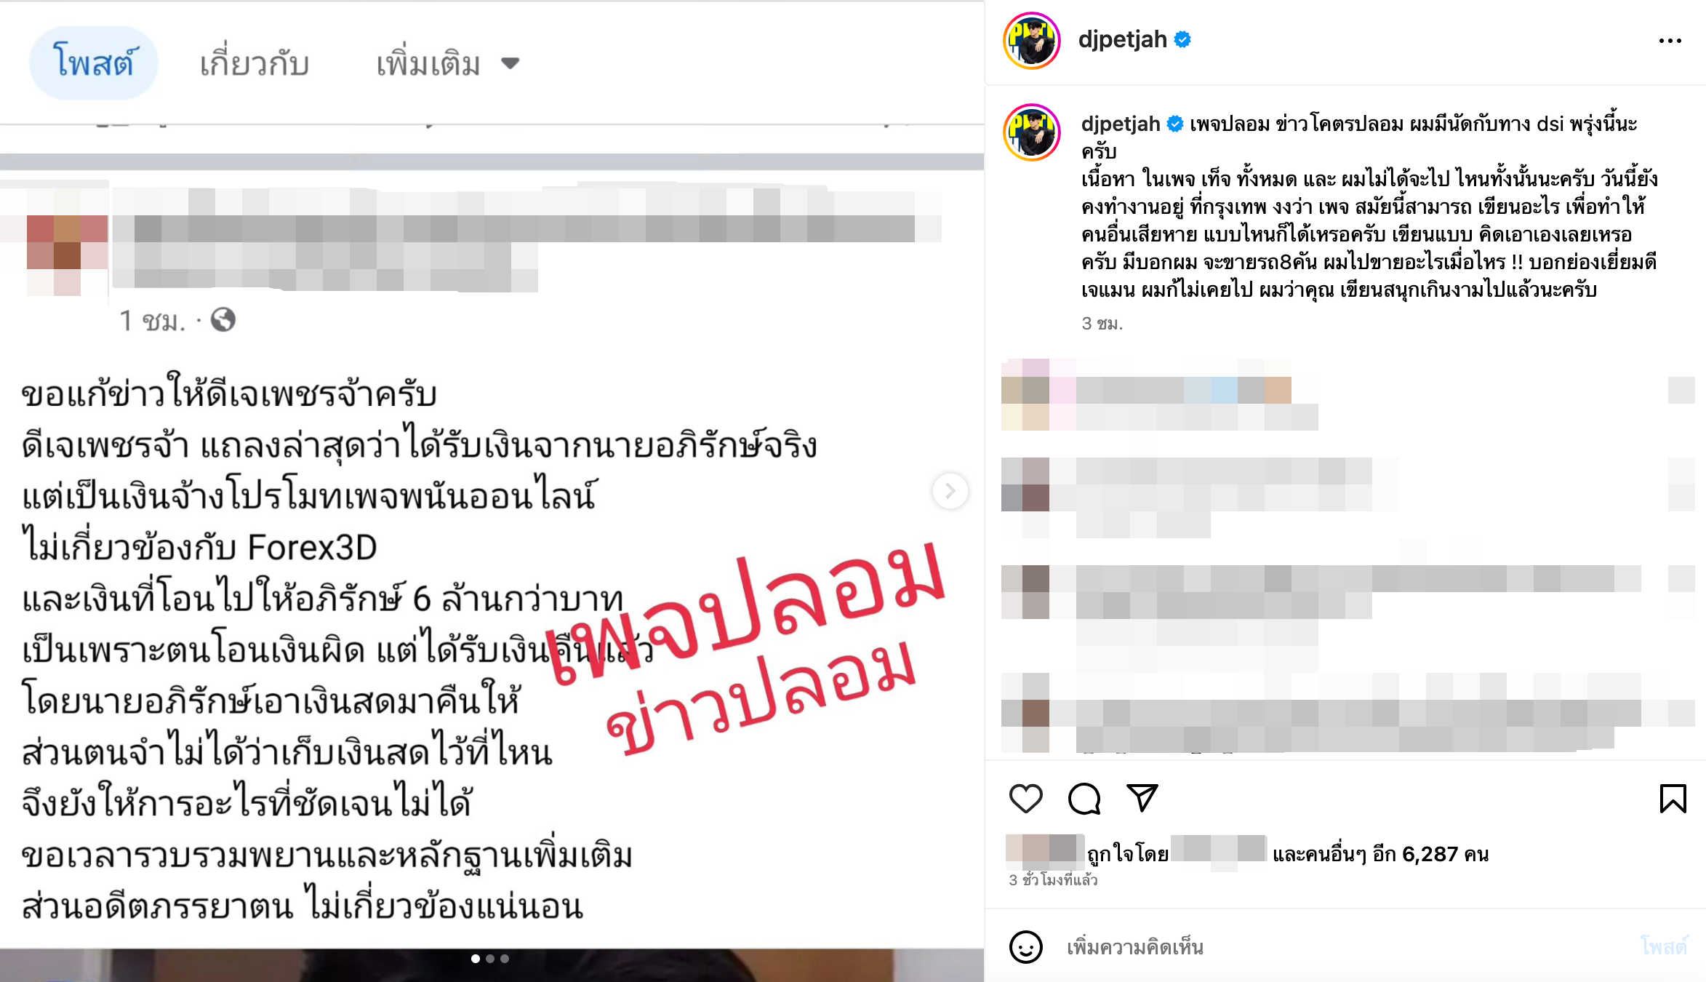Open djpetjah profile picture in header
Viewport: 1706px width, 982px height.
(1031, 41)
